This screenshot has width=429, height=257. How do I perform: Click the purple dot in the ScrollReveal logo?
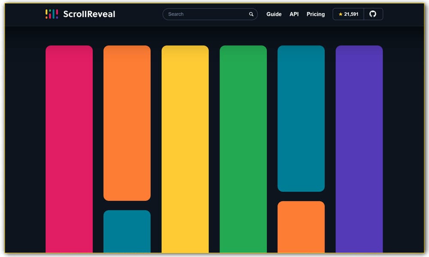(57, 18)
